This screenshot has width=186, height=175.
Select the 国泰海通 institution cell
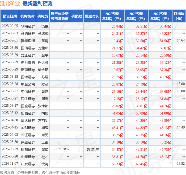point(28,41)
